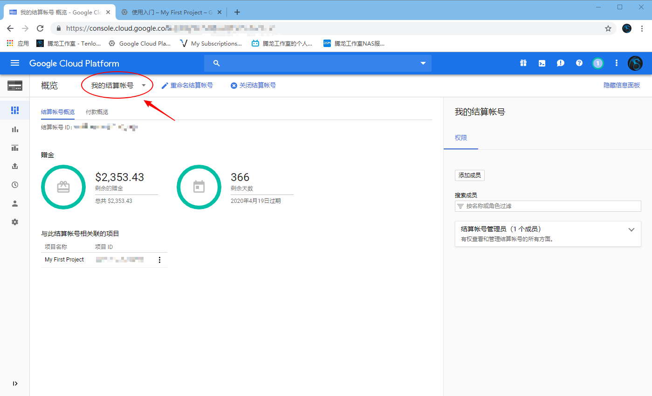Click Google Cloud Platform logo text

(74, 63)
